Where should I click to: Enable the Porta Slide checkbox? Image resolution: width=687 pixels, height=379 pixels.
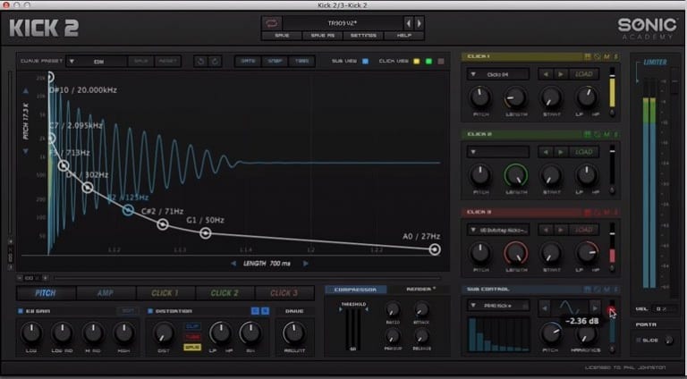coord(640,340)
